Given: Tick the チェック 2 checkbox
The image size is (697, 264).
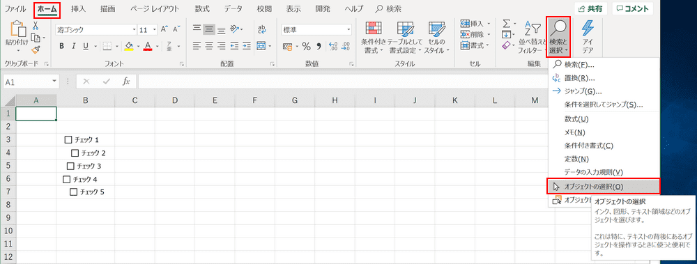Looking at the screenshot, I should pos(75,153).
